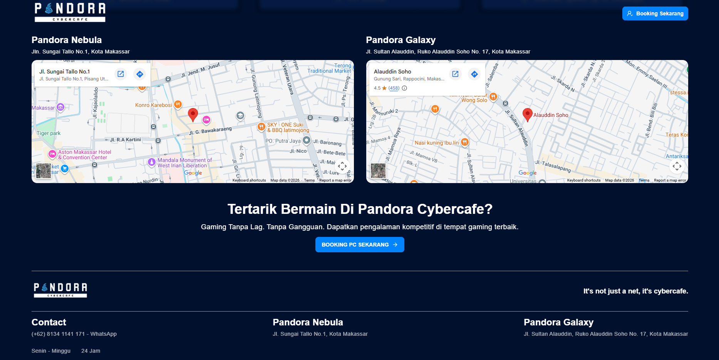
Task: Click the Mandala Monument marker icon
Action: 152,162
